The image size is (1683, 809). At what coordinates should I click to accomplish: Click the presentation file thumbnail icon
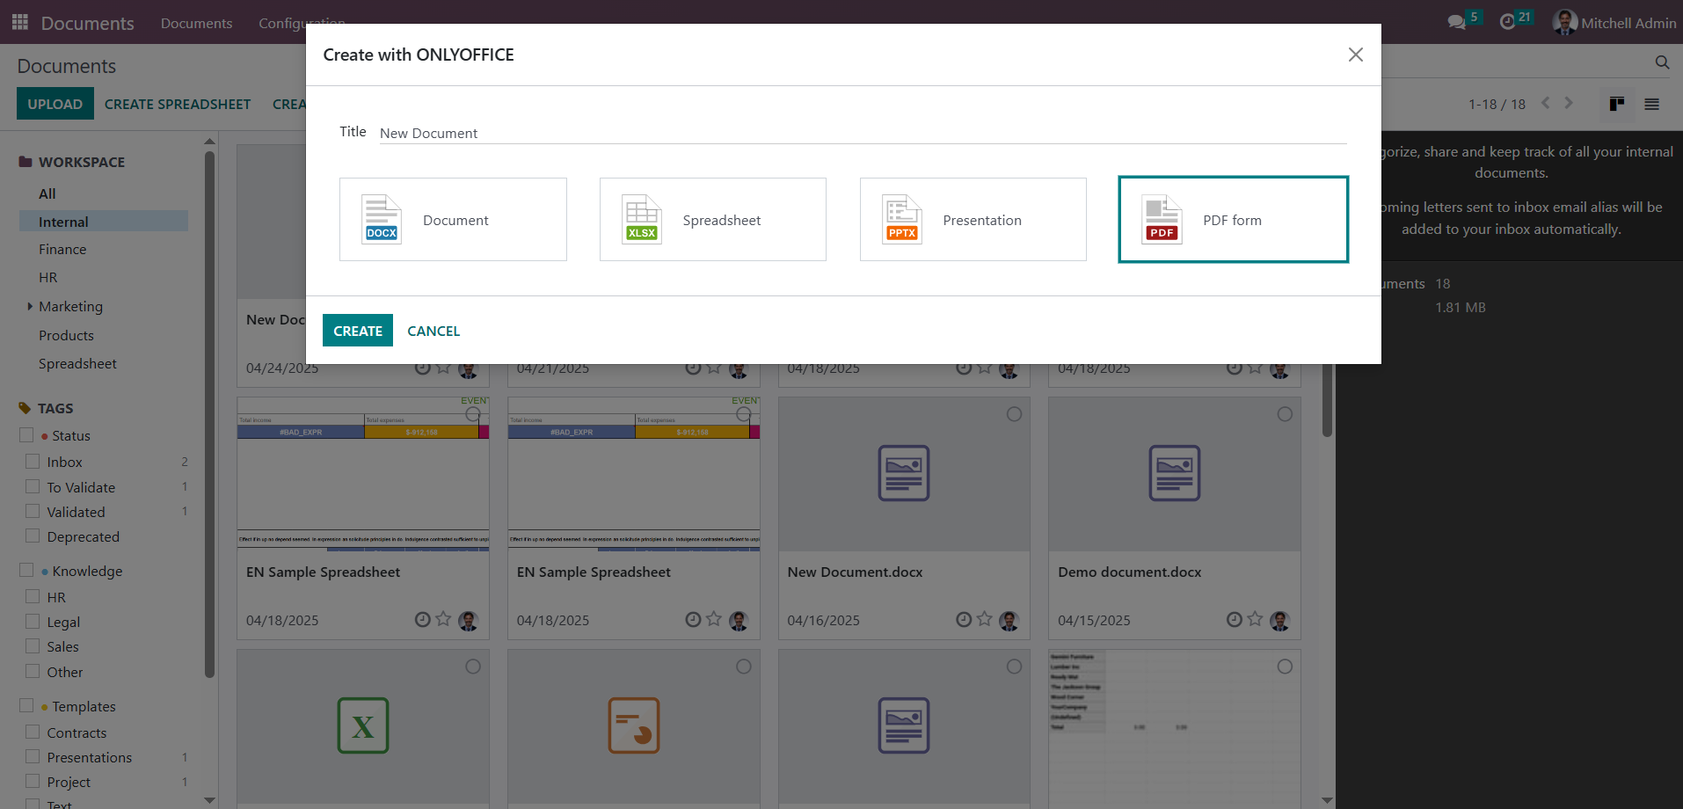[634, 725]
